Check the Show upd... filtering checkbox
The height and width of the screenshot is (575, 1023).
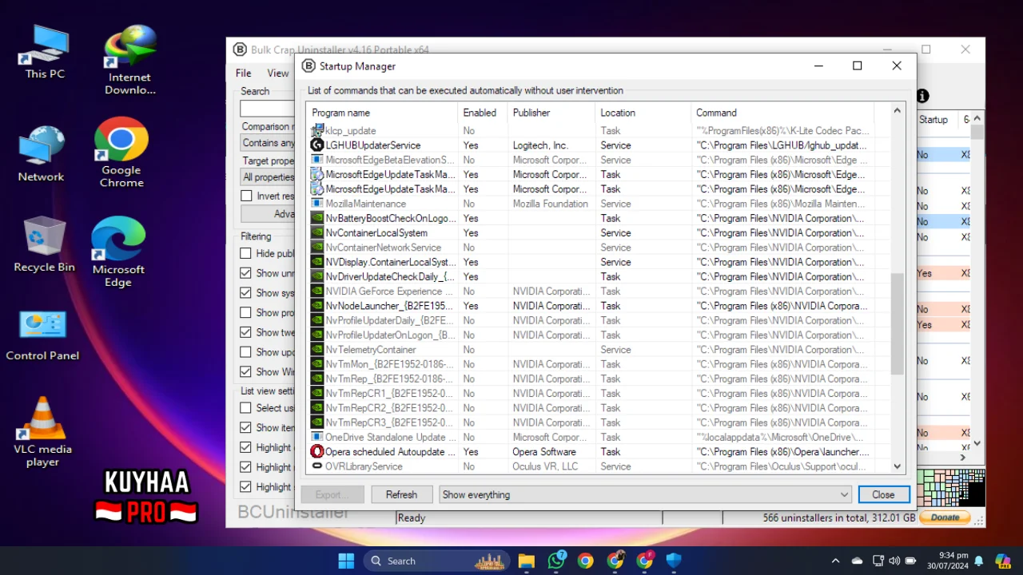[x=246, y=352]
